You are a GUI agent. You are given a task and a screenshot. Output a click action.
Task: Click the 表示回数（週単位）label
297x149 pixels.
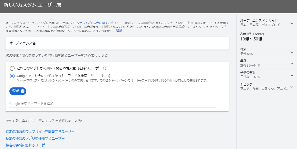click(x=252, y=34)
